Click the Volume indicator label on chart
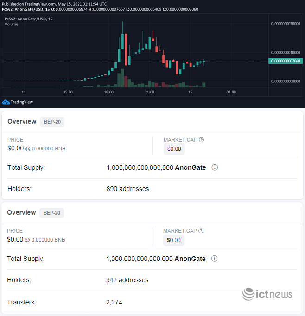 coord(12,24)
